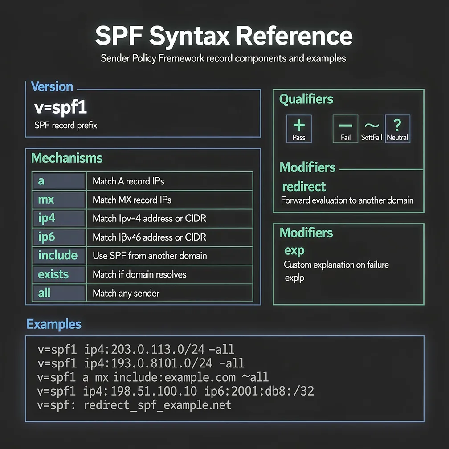Click 'SPF record prefix' caption
The width and height of the screenshot is (449, 449).
(65, 126)
